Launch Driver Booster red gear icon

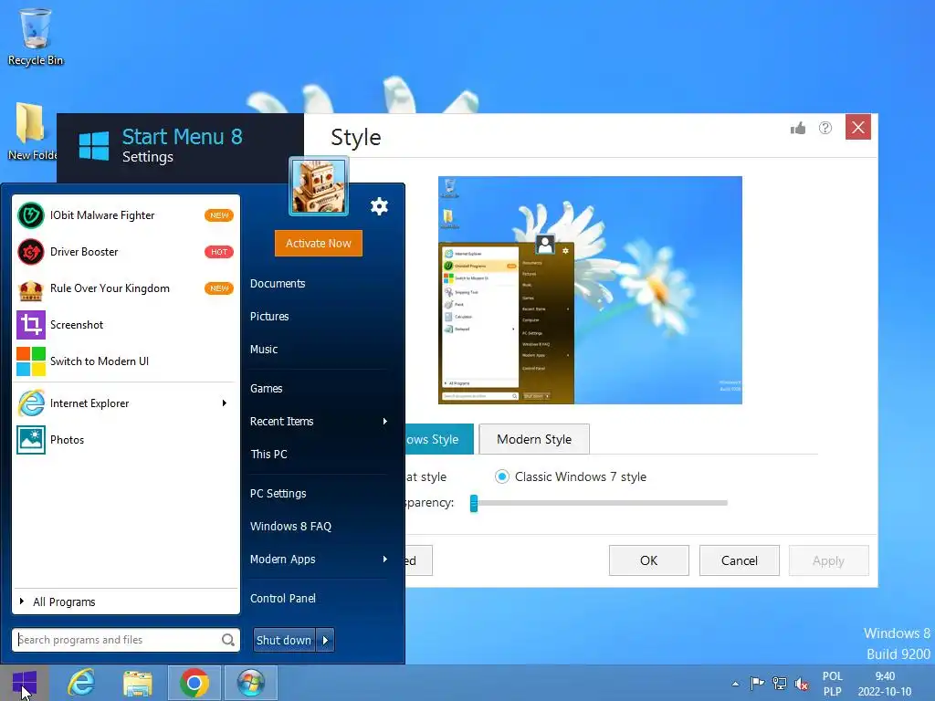[x=30, y=252]
